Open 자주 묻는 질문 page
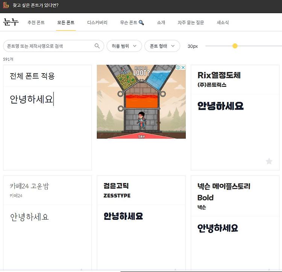This screenshot has height=272, width=282. (x=191, y=23)
